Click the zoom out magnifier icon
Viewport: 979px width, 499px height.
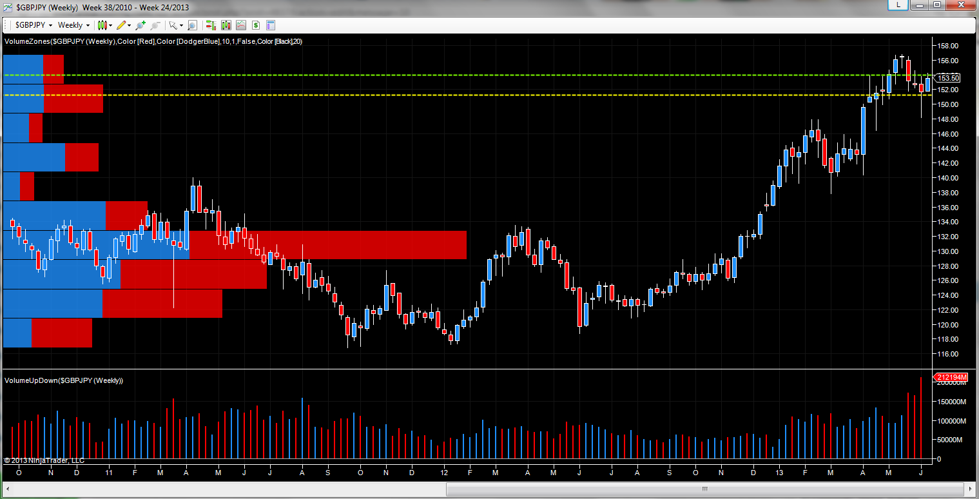click(155, 25)
